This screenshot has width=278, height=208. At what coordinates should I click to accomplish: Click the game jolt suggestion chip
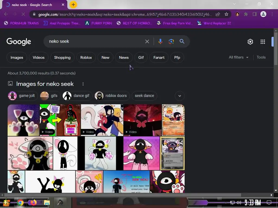pos(23,96)
